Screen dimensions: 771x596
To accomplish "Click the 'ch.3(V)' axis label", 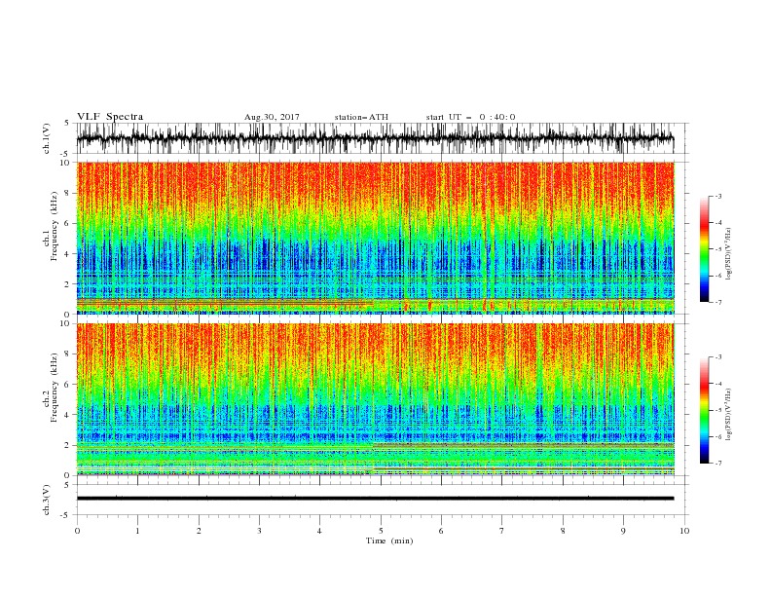I will click(x=47, y=500).
